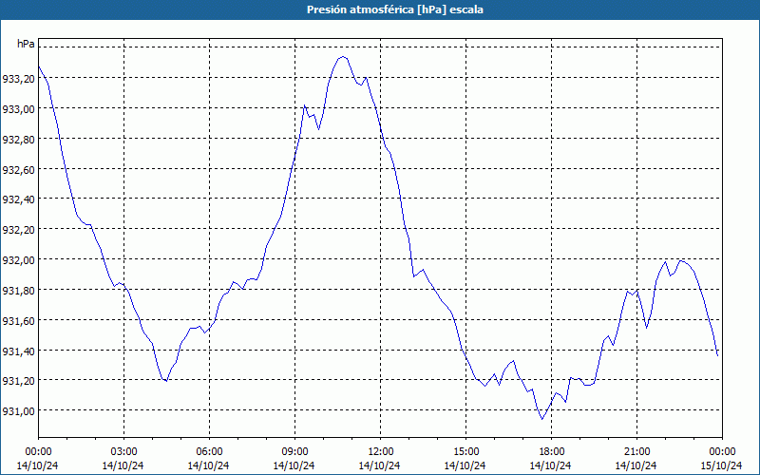Select the 932,60 y-axis label
Image resolution: width=760 pixels, height=475 pixels.
click(x=19, y=169)
